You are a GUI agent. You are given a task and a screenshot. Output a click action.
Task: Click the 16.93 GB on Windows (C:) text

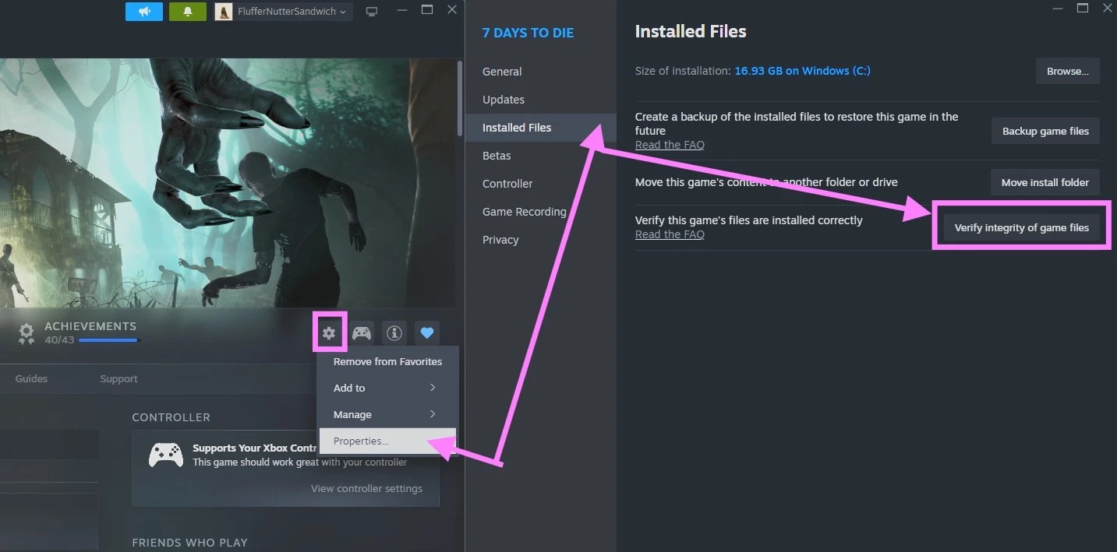pyautogui.click(x=802, y=71)
